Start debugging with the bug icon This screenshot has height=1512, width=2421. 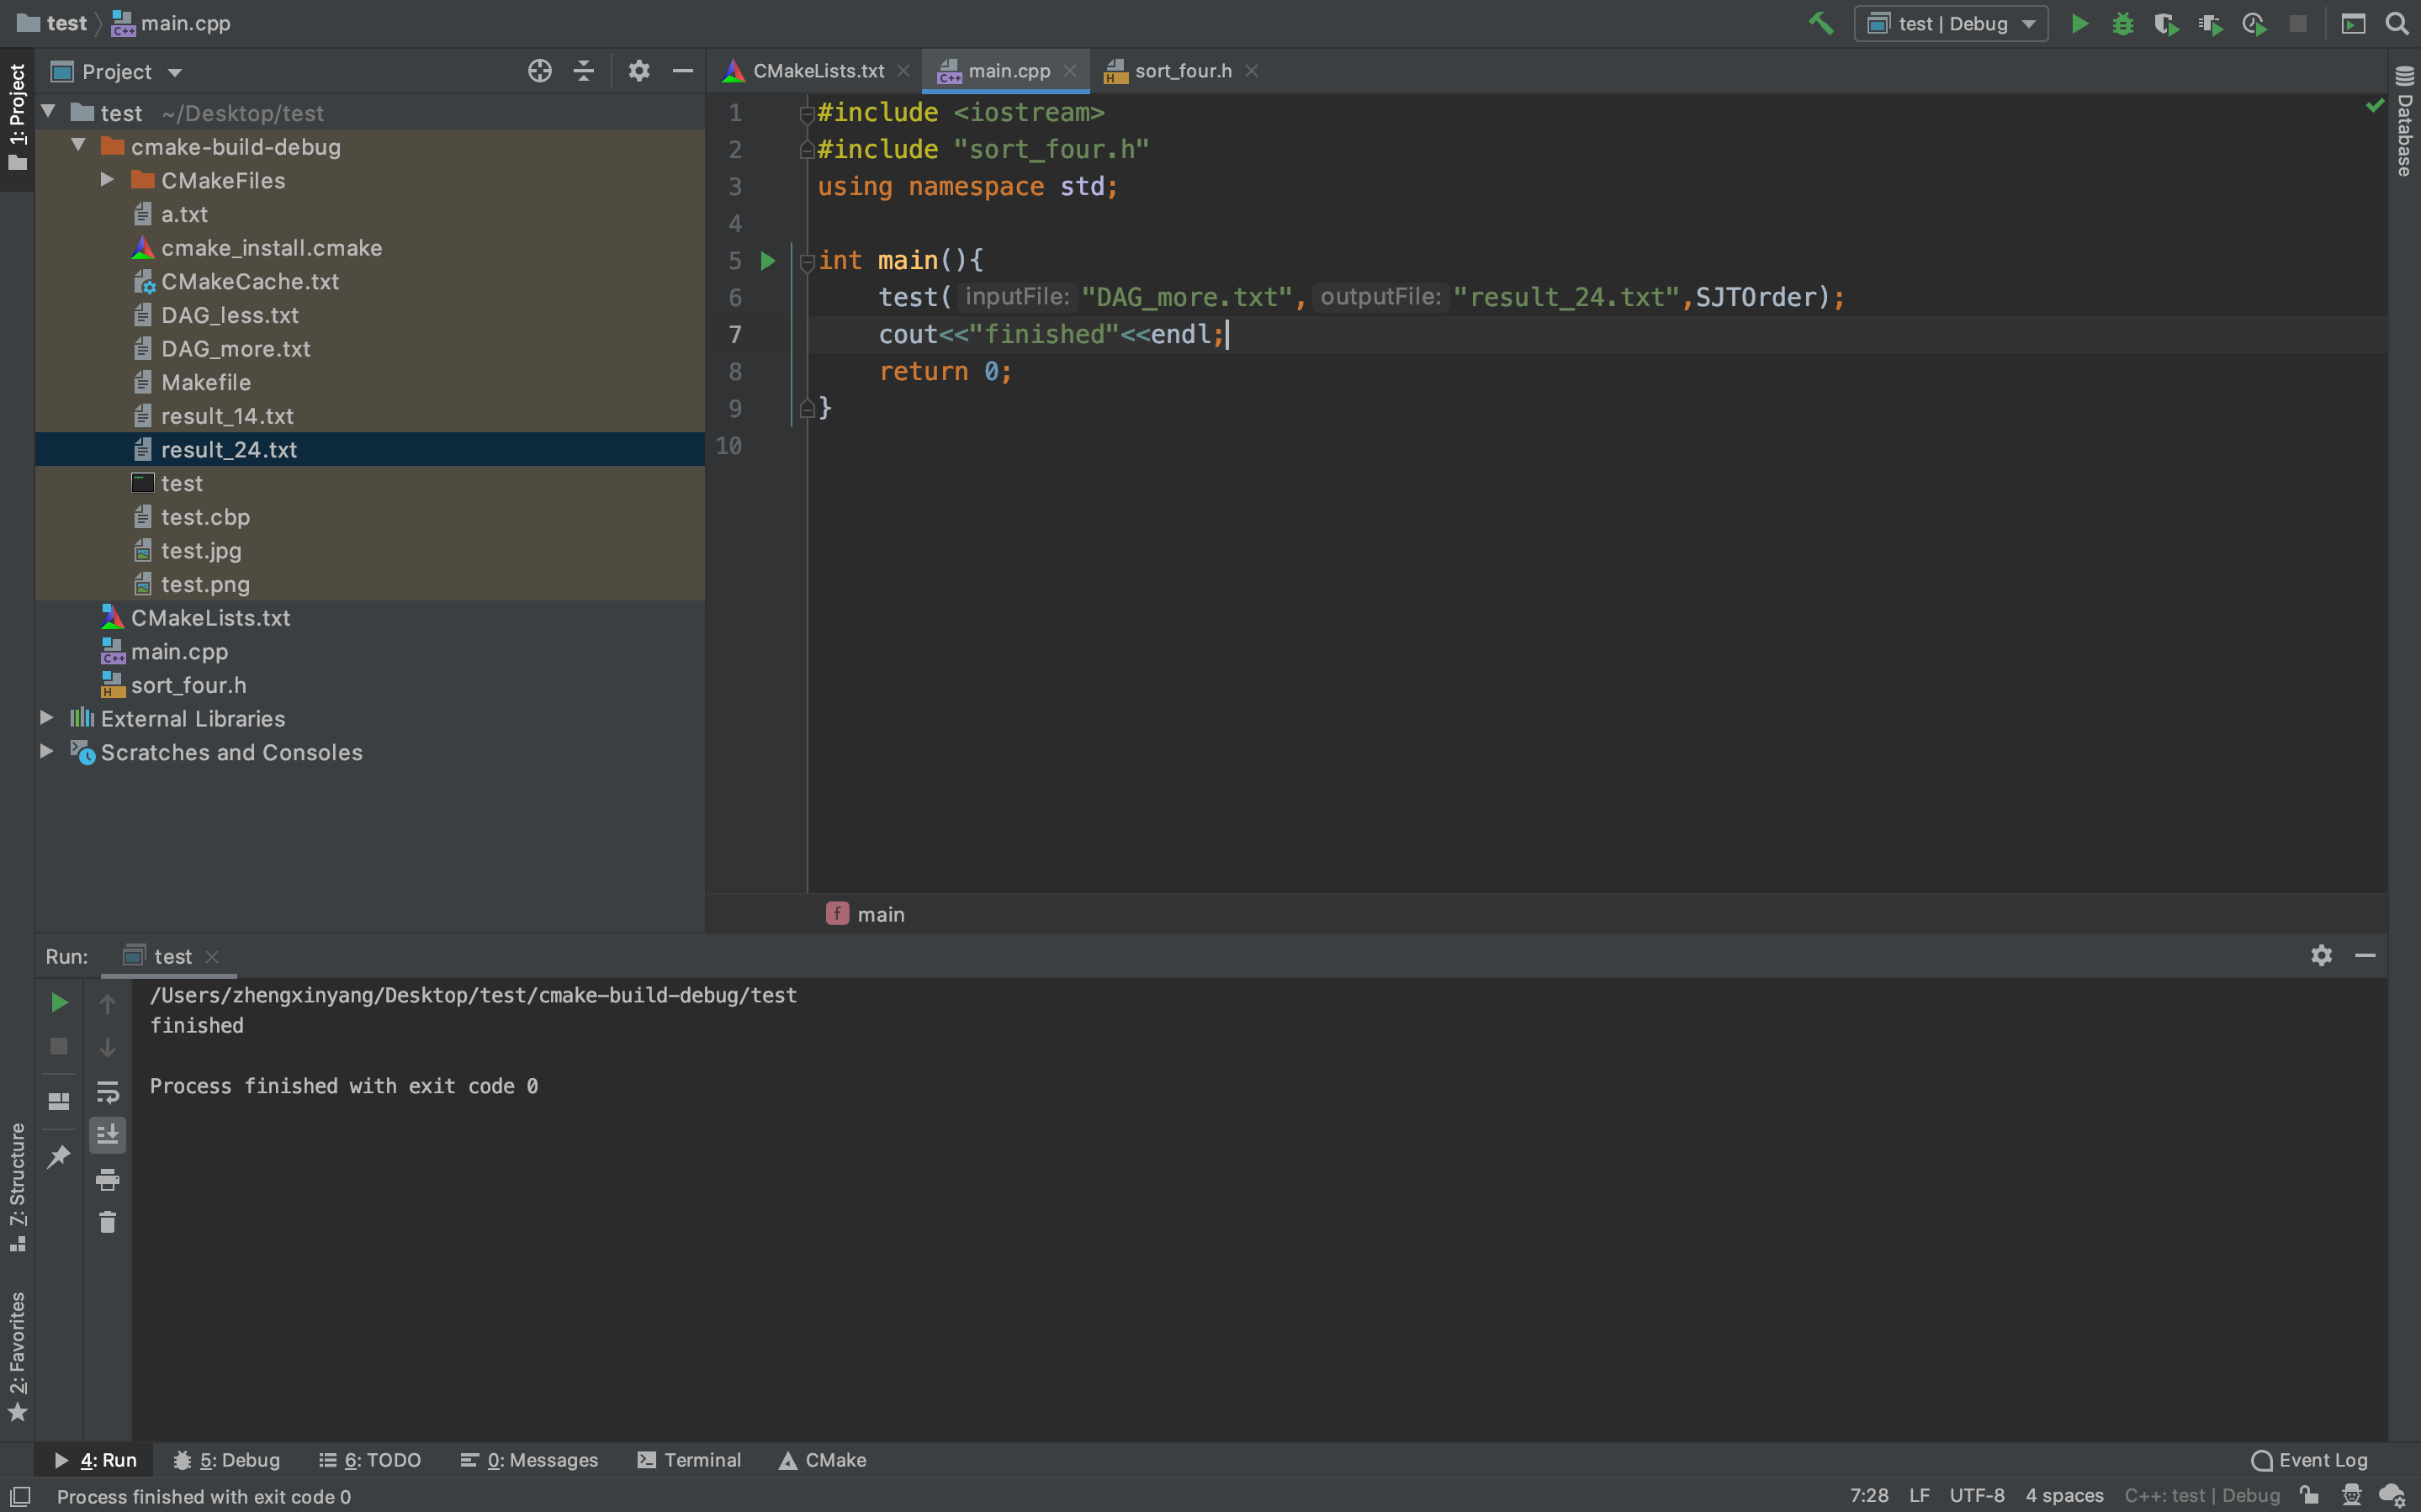pyautogui.click(x=2122, y=23)
